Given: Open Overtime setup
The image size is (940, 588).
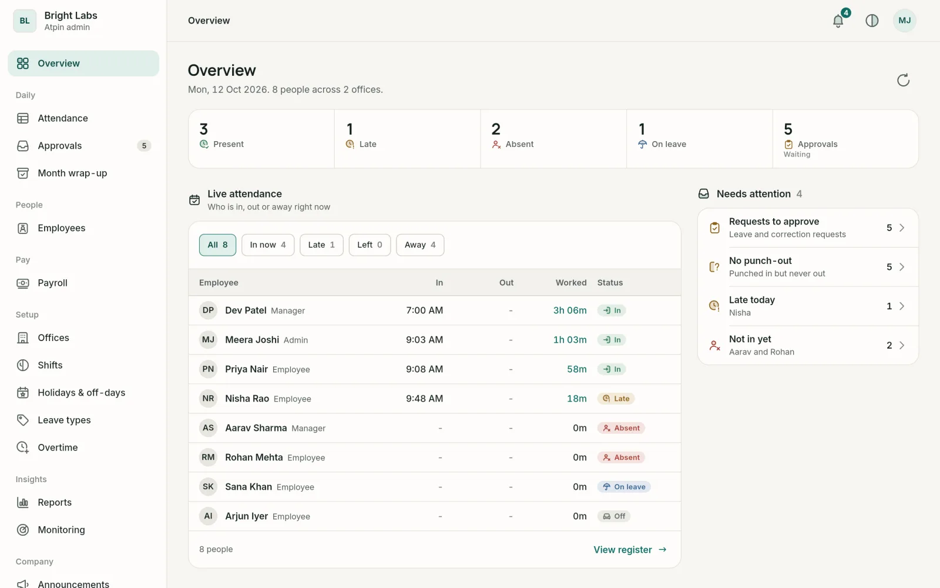Looking at the screenshot, I should tap(83, 447).
